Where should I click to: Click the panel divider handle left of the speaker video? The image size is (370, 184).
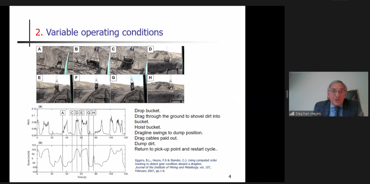(x=287, y=94)
